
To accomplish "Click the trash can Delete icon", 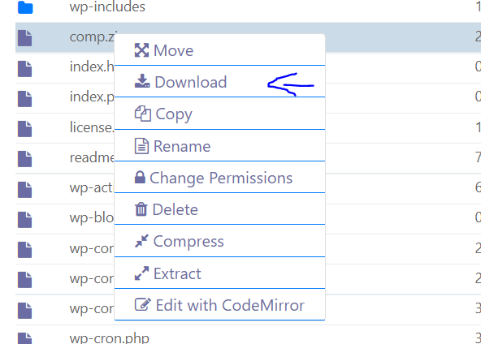I will coord(141,209).
